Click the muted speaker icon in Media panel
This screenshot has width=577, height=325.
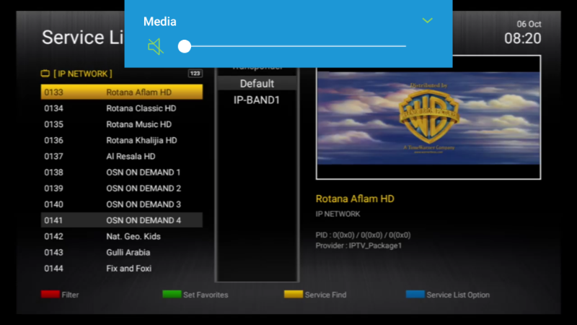click(x=156, y=46)
